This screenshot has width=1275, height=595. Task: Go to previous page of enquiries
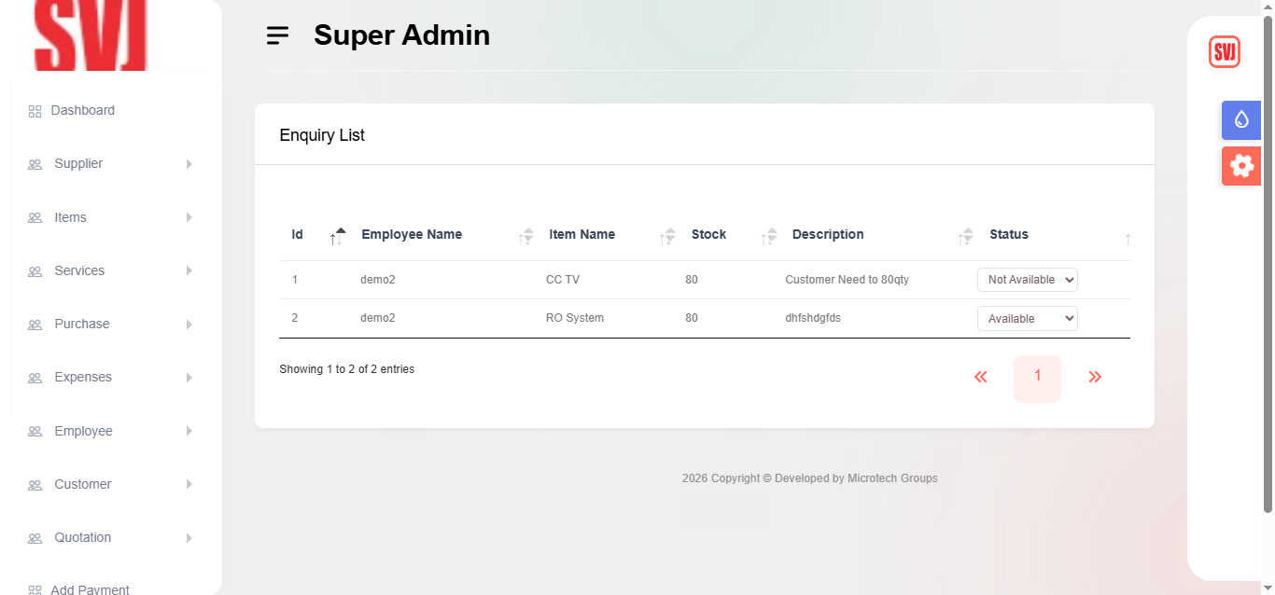coord(980,378)
